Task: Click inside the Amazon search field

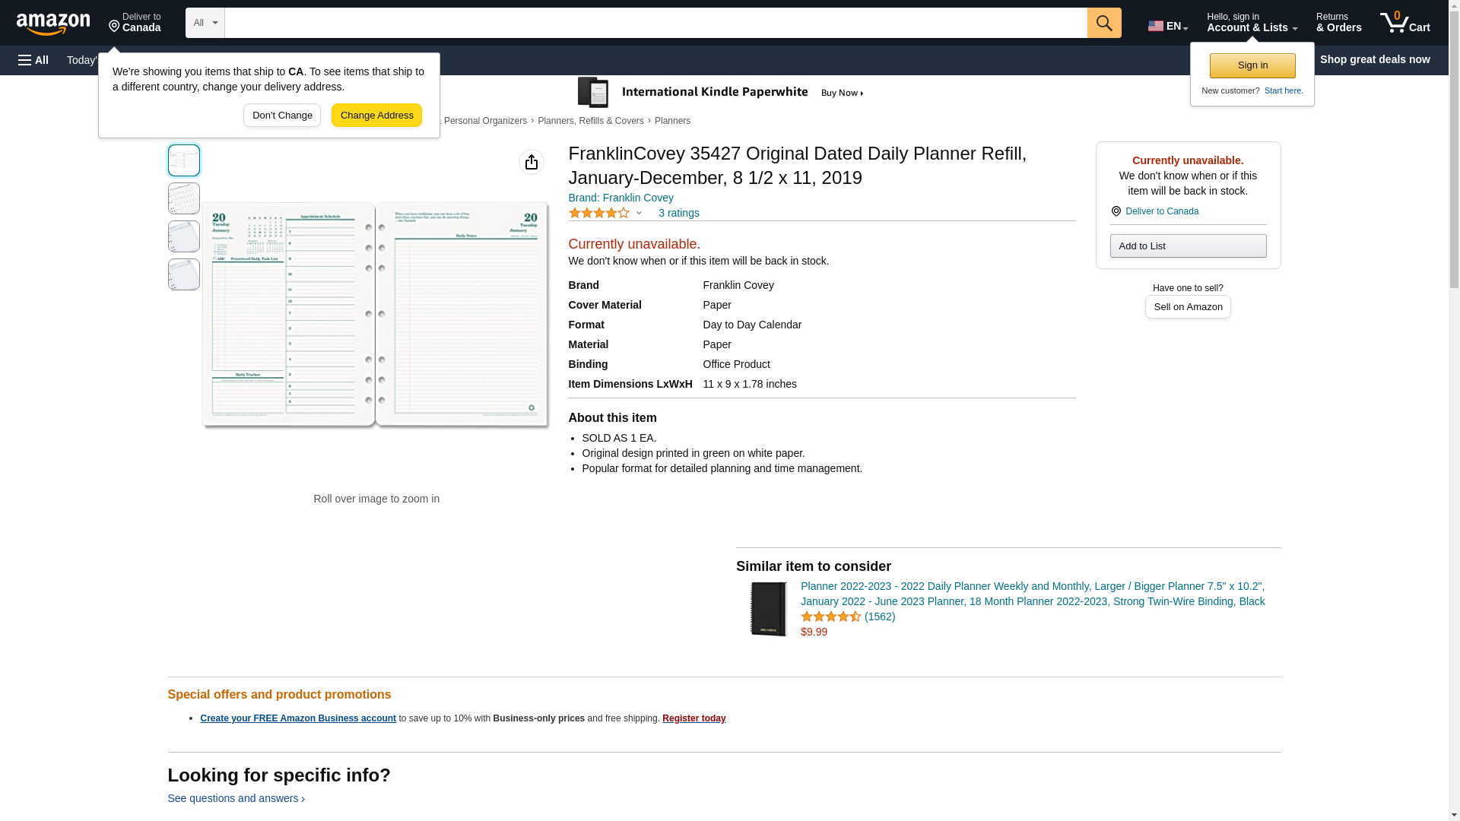Action: 655,23
